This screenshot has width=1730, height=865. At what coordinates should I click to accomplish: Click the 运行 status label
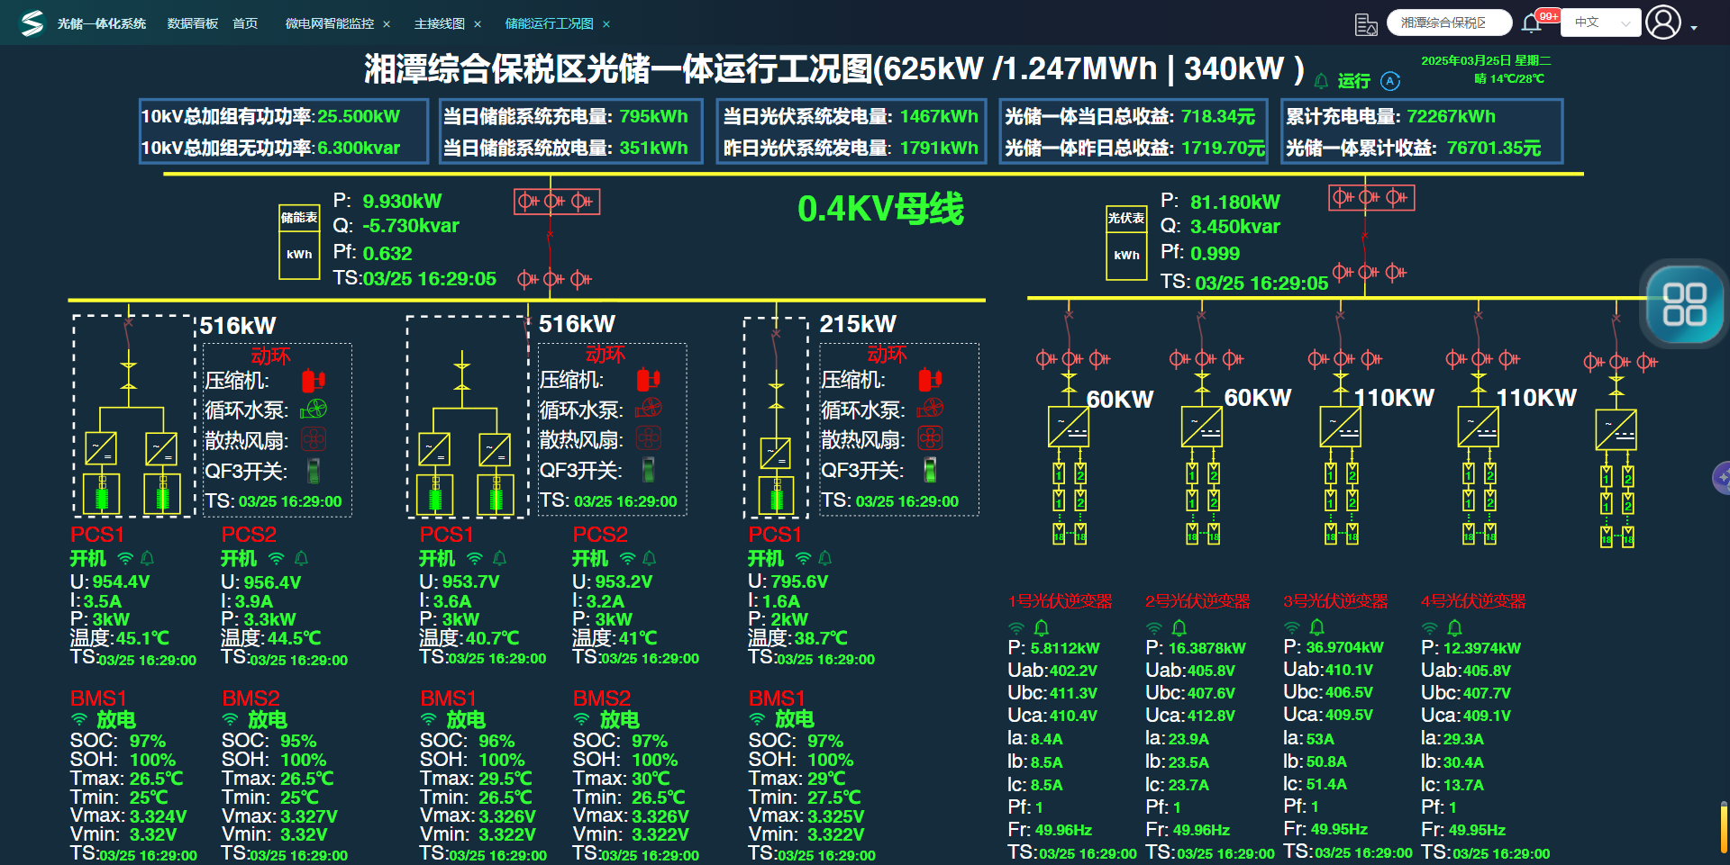pyautogui.click(x=1353, y=81)
